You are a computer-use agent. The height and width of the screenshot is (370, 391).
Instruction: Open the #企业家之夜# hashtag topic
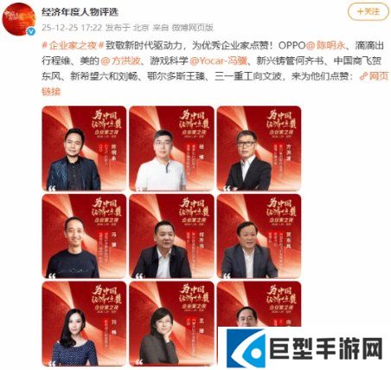73,46
